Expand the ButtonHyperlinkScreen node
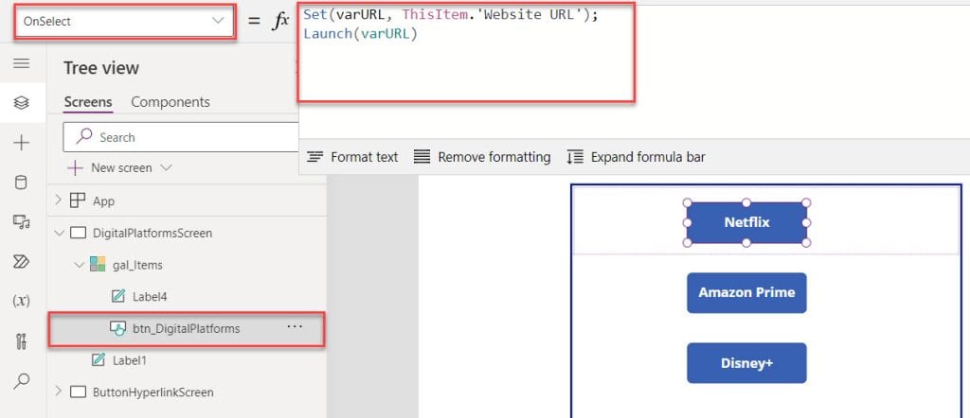 pyautogui.click(x=59, y=392)
